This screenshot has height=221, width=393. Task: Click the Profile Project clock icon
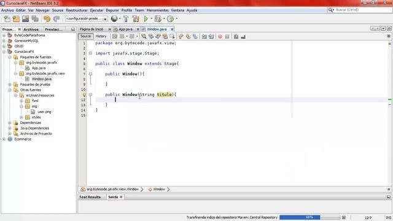point(171,19)
